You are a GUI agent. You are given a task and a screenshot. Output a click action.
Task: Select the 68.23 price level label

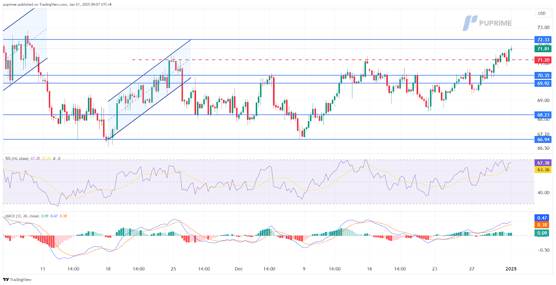coord(543,115)
